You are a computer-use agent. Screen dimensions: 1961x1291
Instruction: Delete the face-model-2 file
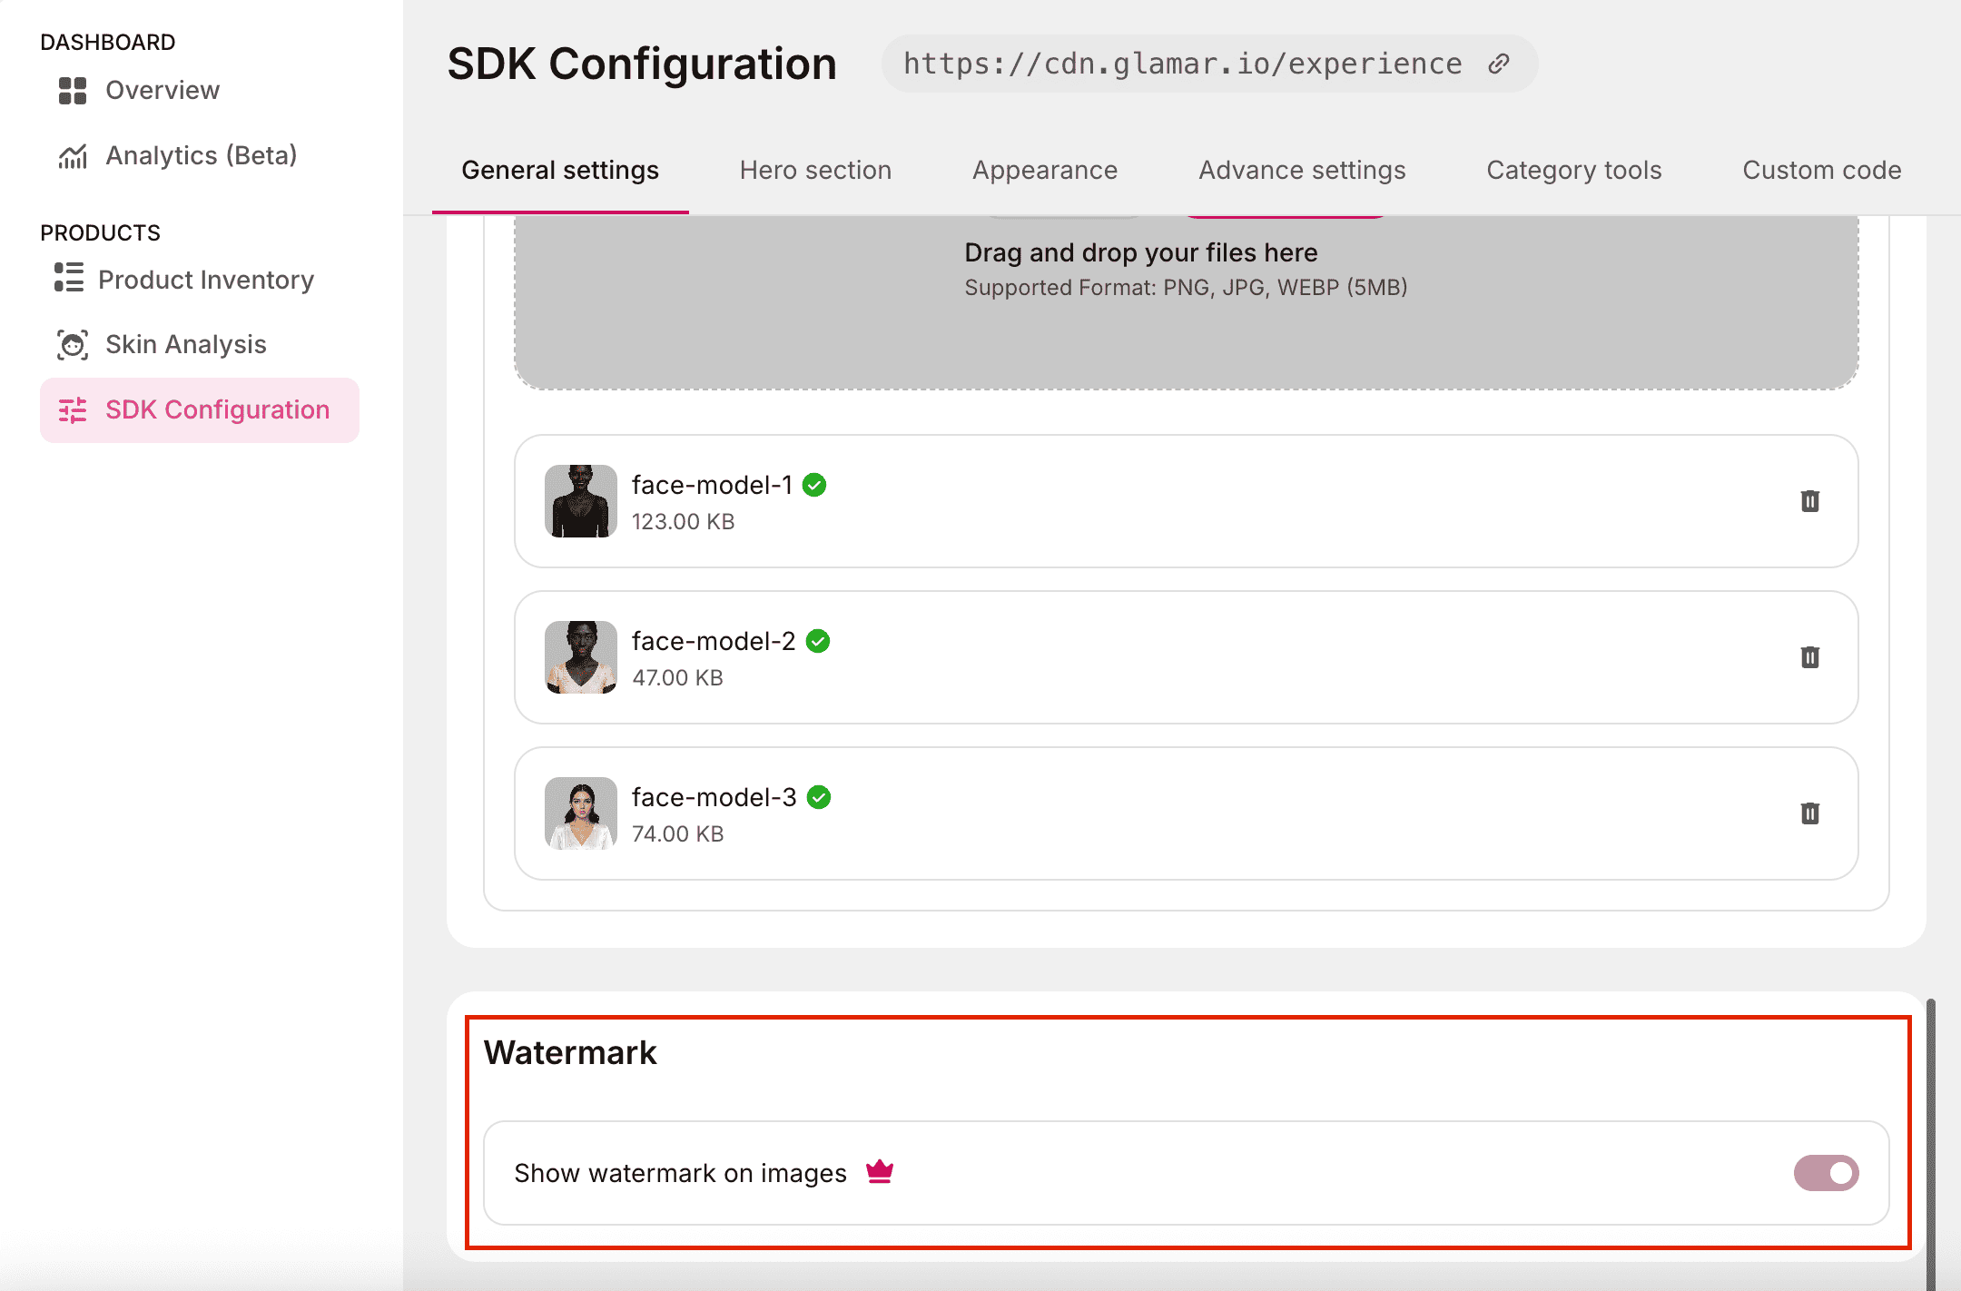click(1809, 657)
